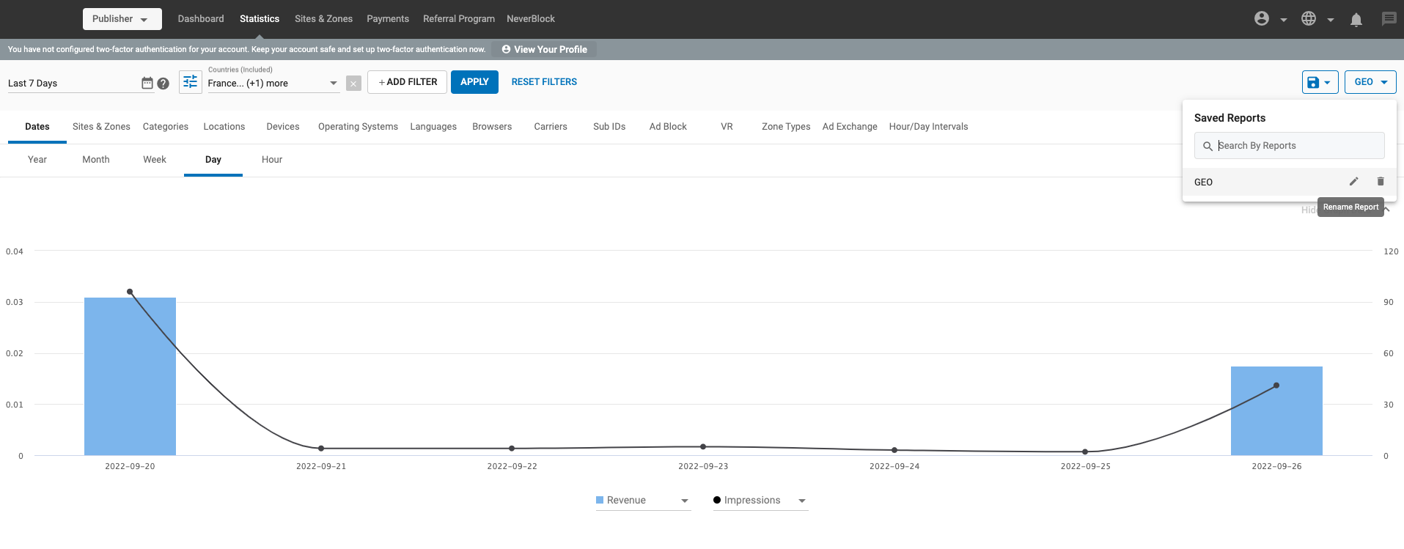Click the pencil Rename Report icon
1404x549 pixels.
click(x=1353, y=182)
